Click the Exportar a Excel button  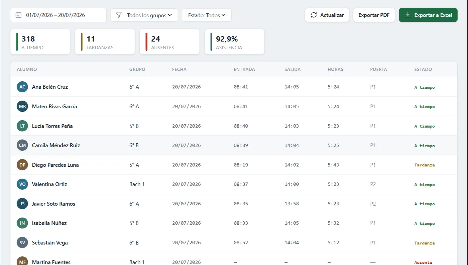click(428, 15)
